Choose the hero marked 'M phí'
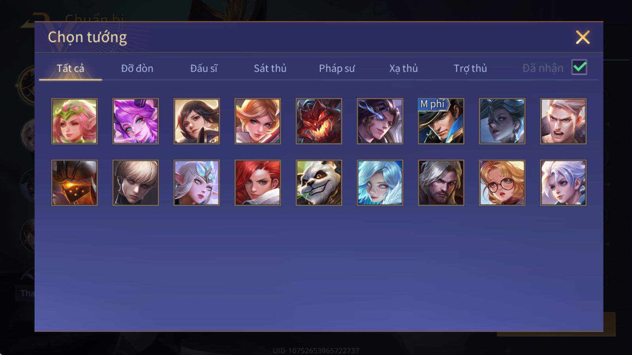 (x=441, y=121)
